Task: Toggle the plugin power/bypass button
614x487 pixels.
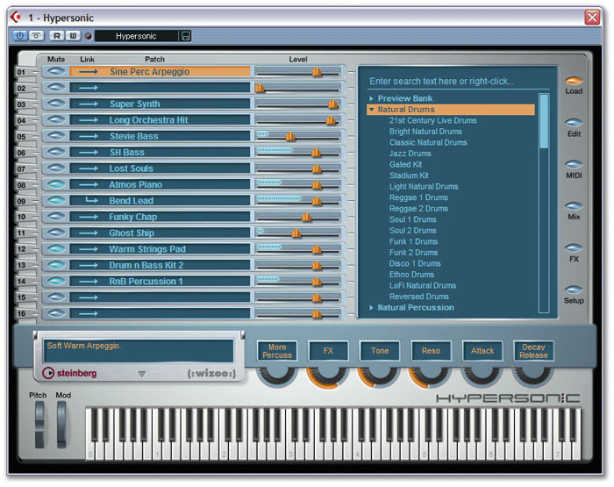Action: [x=19, y=36]
